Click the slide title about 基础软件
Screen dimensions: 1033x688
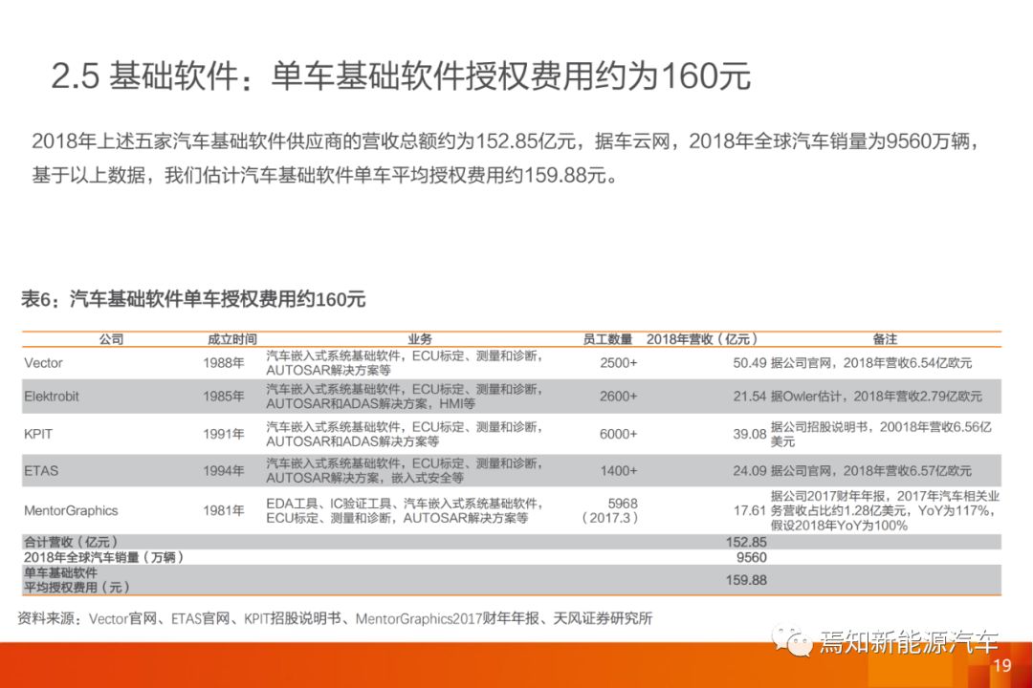[400, 75]
